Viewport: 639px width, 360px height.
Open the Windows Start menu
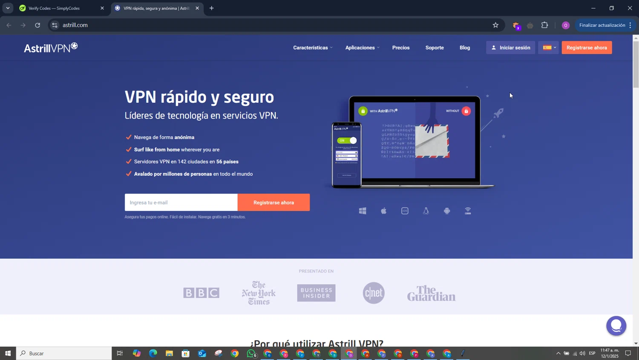tap(8, 353)
